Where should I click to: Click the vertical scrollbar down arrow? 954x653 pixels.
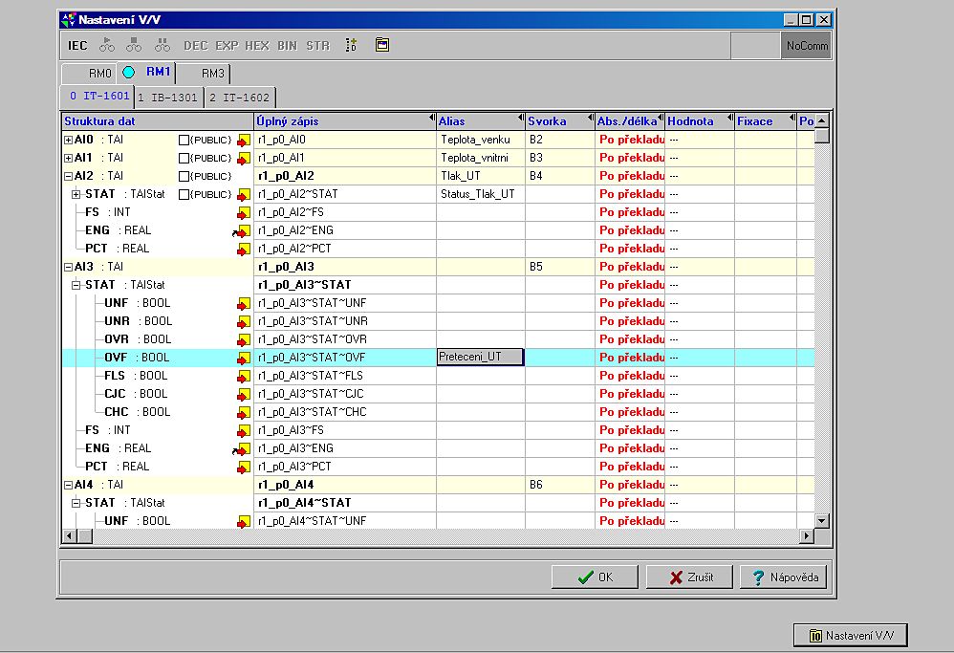[x=821, y=520]
